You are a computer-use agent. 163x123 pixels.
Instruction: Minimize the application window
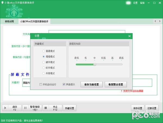click(x=149, y=3)
